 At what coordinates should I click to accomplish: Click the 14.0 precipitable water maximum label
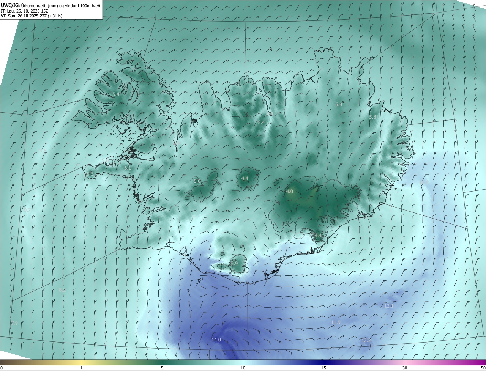click(216, 340)
